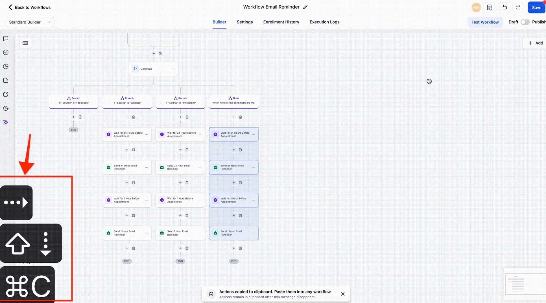Open Condition node three-dot menu
Screen dimensions: 546x303
coord(173,69)
